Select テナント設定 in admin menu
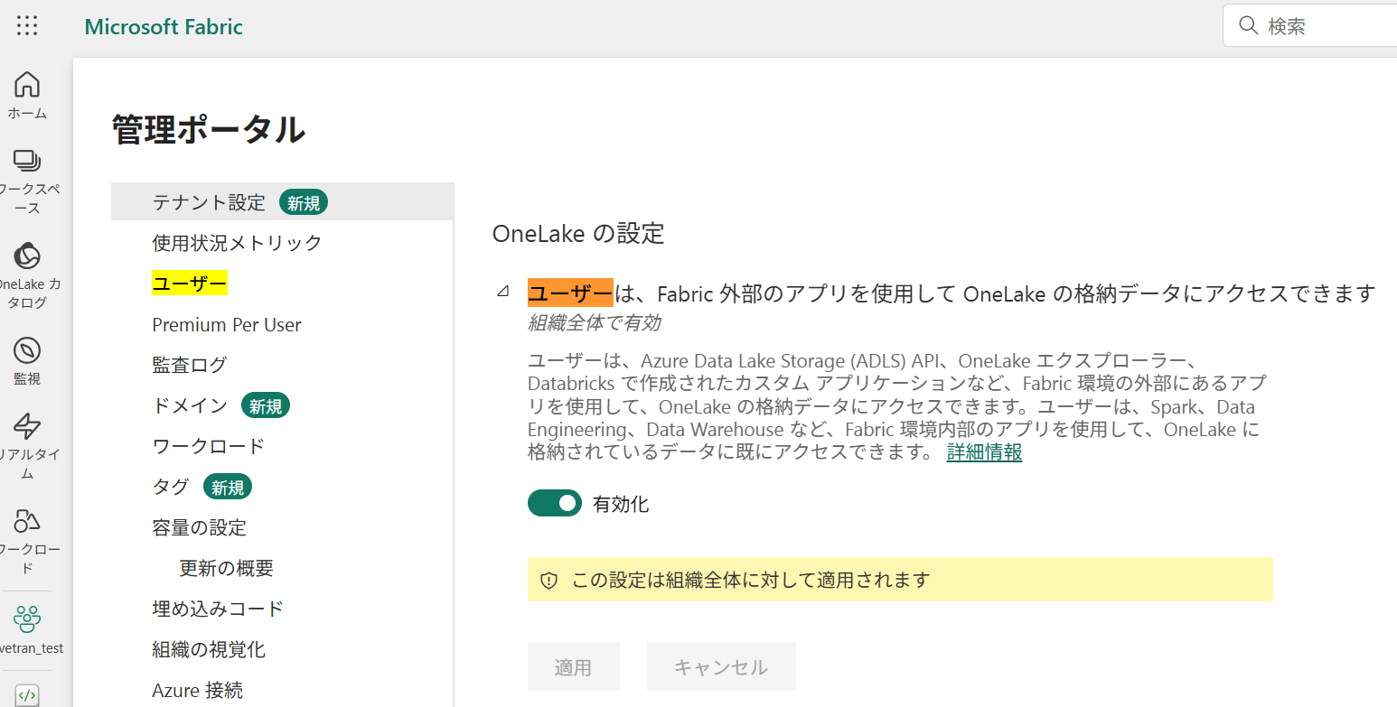This screenshot has height=707, width=1397. tap(282, 201)
